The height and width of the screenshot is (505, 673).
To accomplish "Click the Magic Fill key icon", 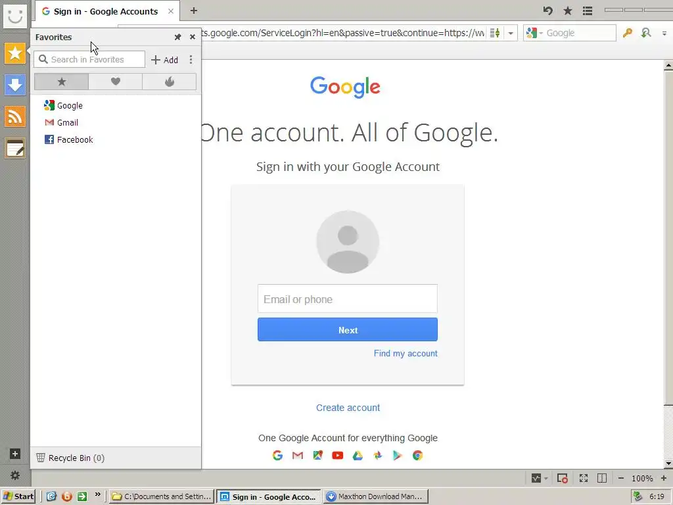I will pos(628,33).
